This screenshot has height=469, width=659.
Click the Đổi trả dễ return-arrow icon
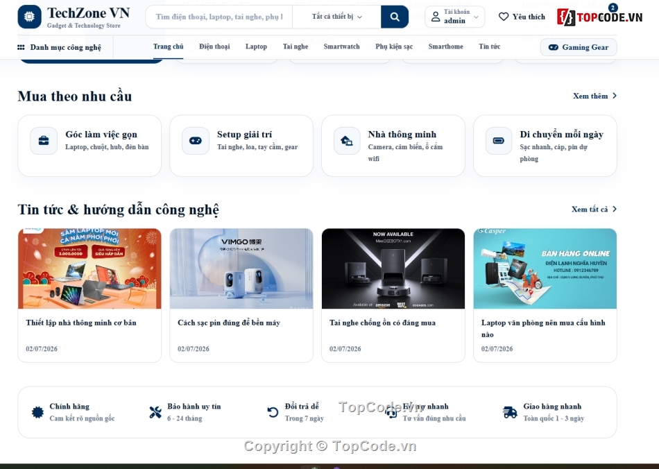[x=273, y=412]
